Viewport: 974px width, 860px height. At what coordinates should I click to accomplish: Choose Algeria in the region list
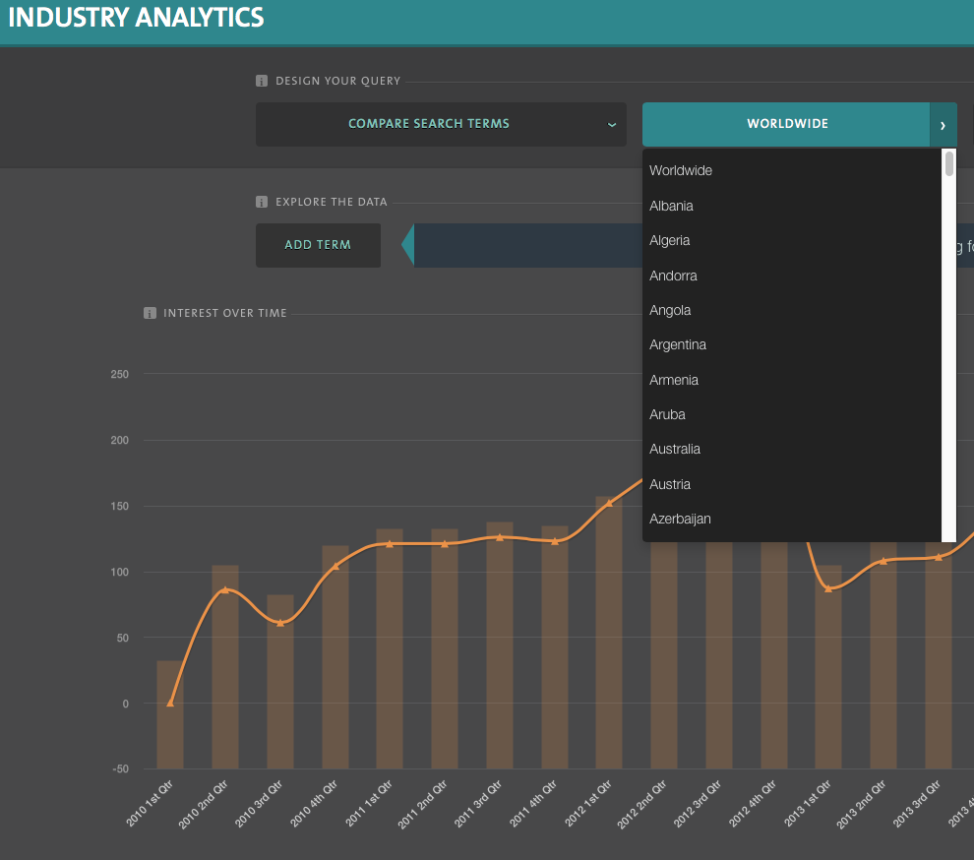coord(670,240)
